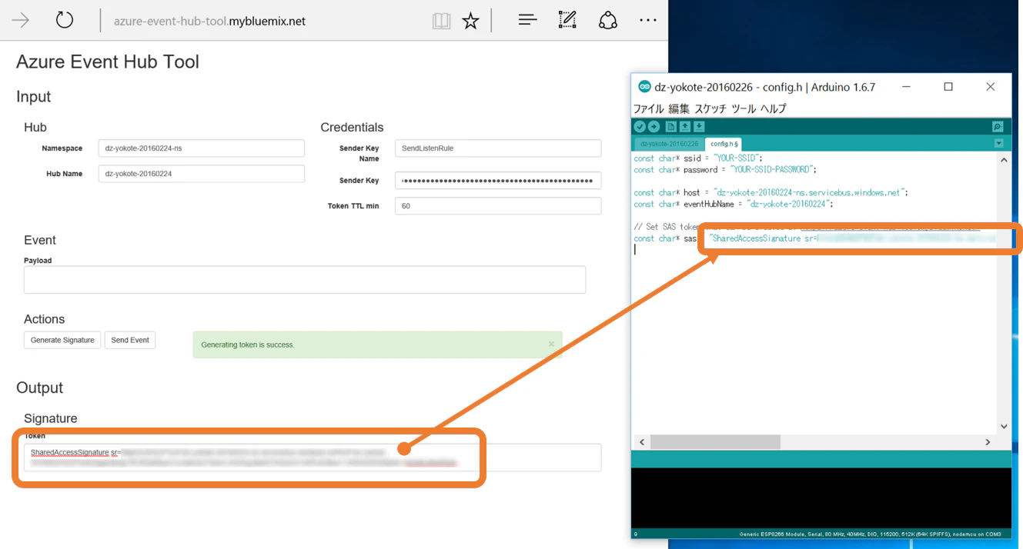Create new sketch with Arduino page icon
1023x549 pixels.
pyautogui.click(x=671, y=127)
